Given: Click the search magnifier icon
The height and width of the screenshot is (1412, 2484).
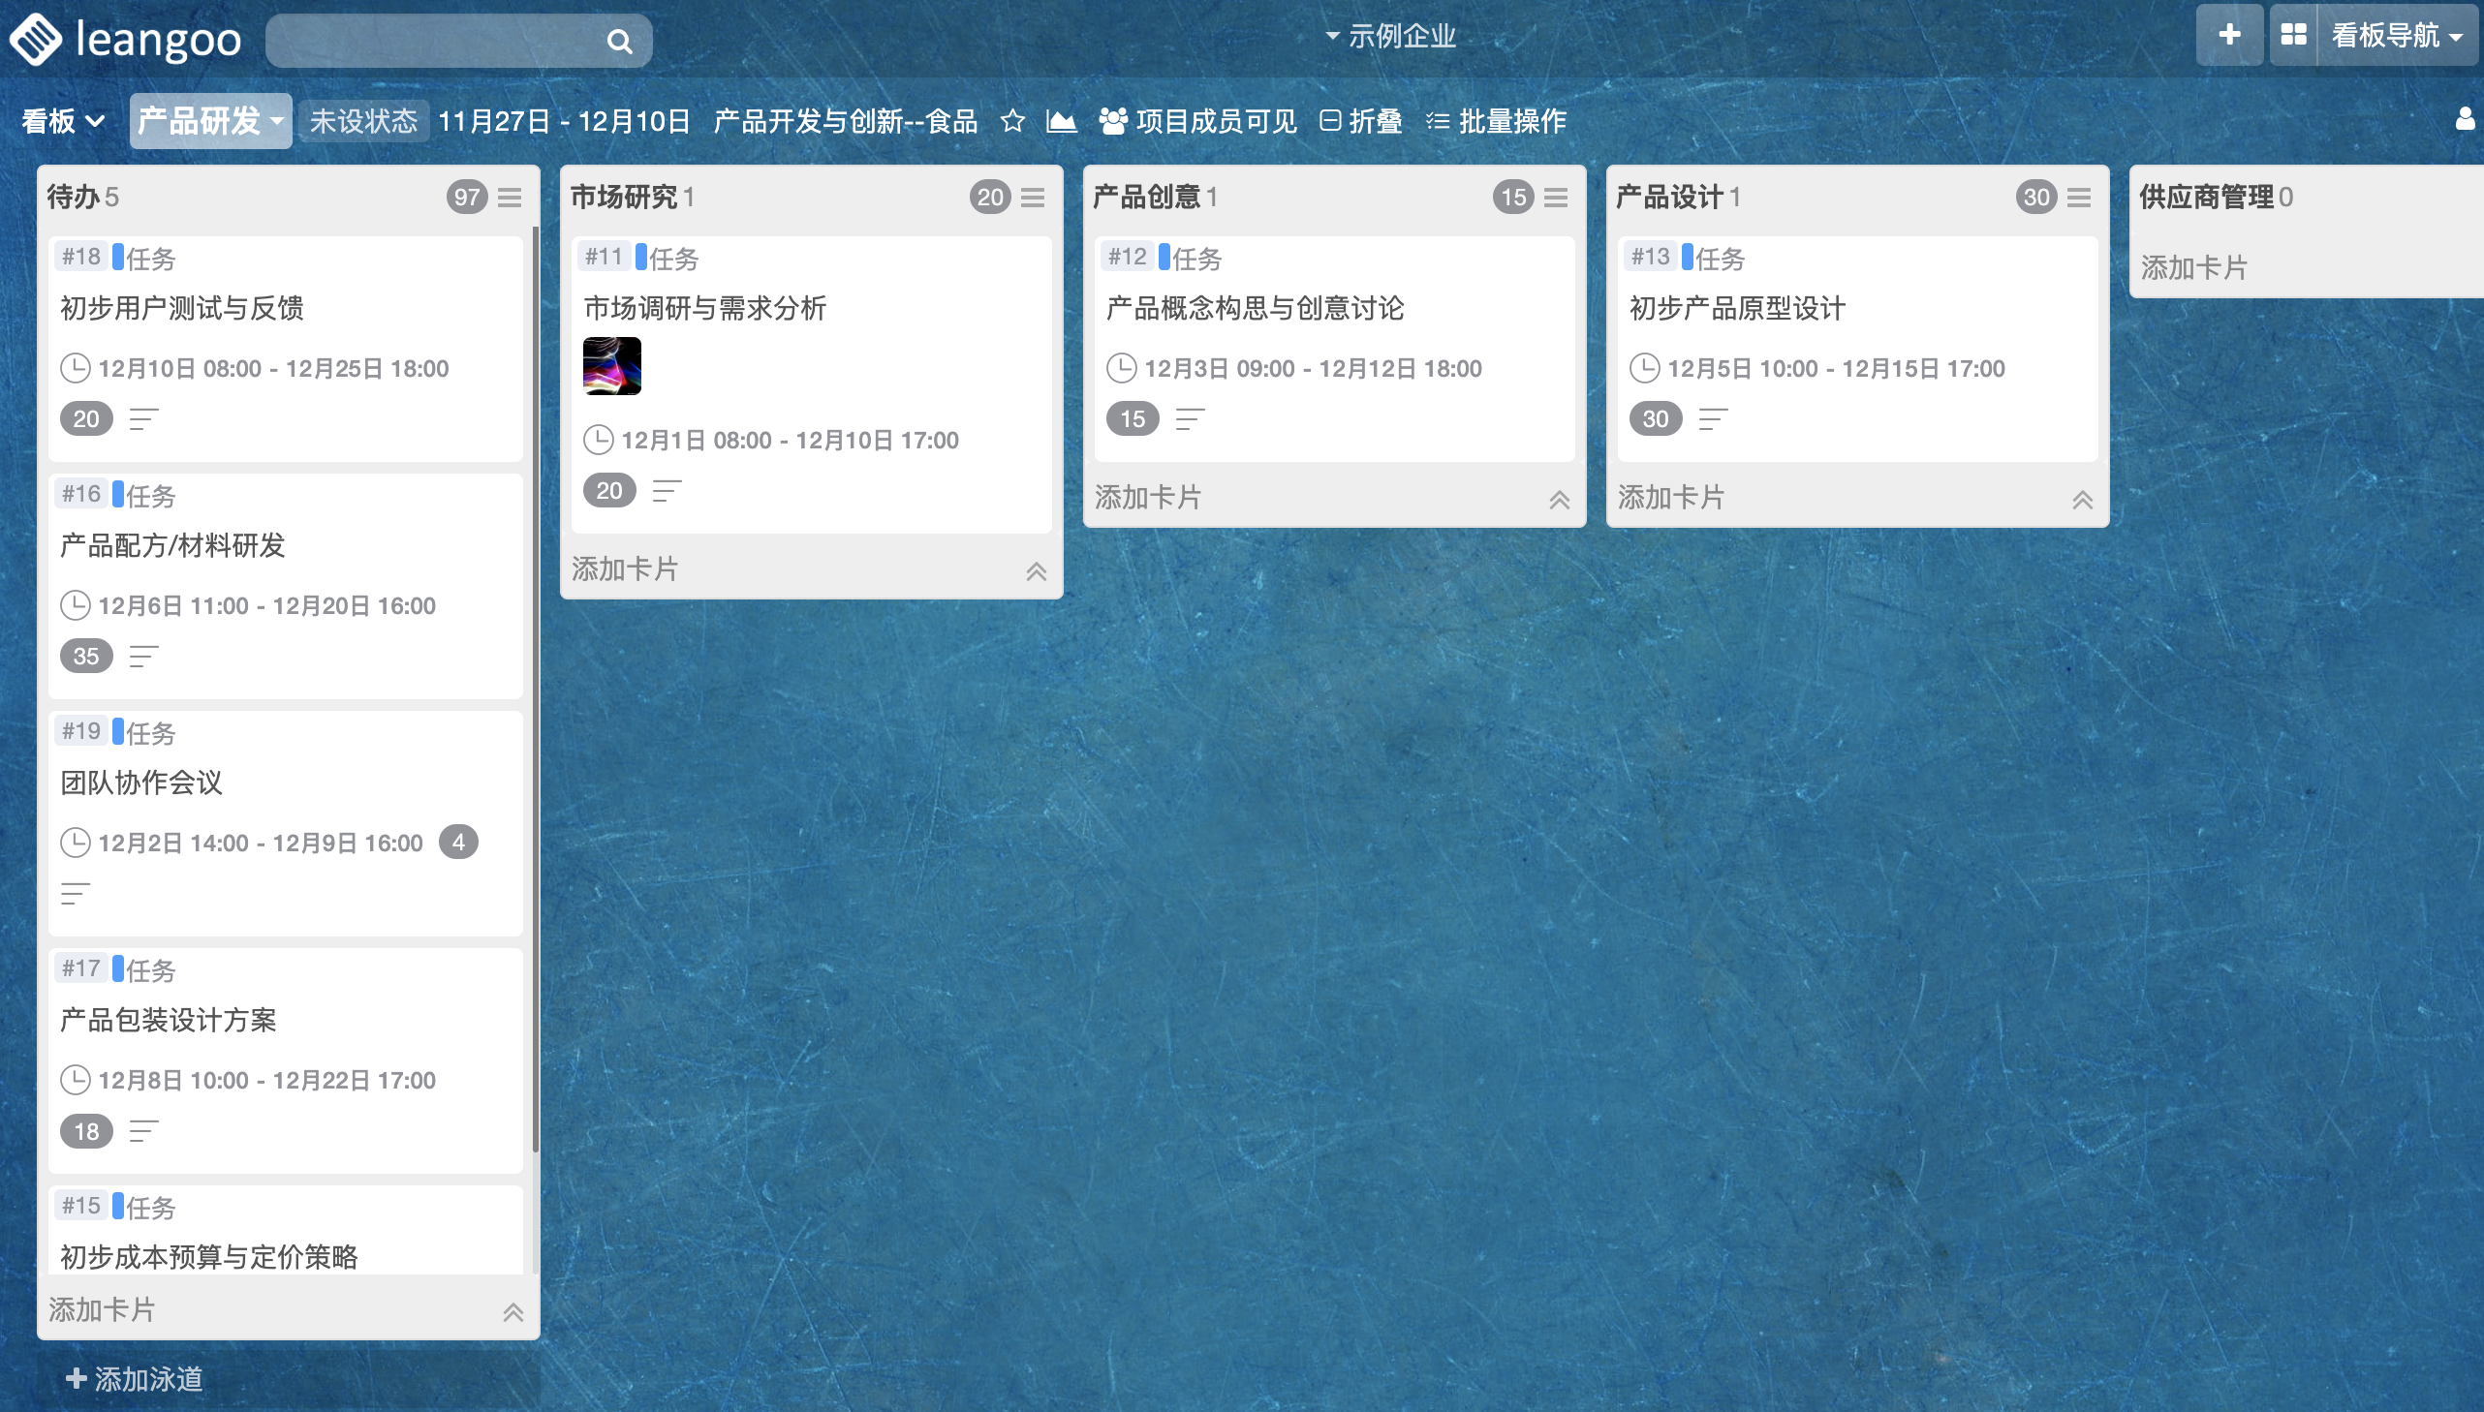Looking at the screenshot, I should point(619,41).
